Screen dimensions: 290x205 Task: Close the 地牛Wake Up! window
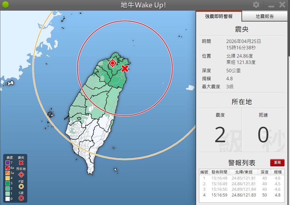coord(282,5)
